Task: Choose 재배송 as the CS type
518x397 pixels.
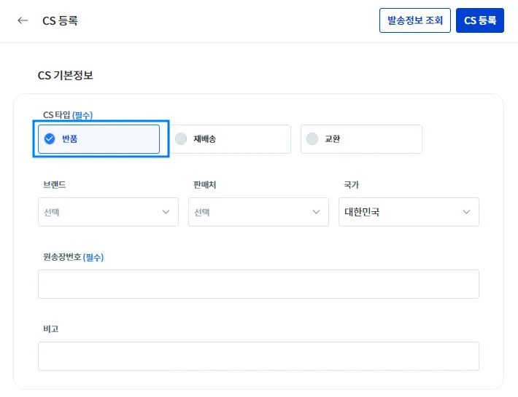Action: coord(230,138)
